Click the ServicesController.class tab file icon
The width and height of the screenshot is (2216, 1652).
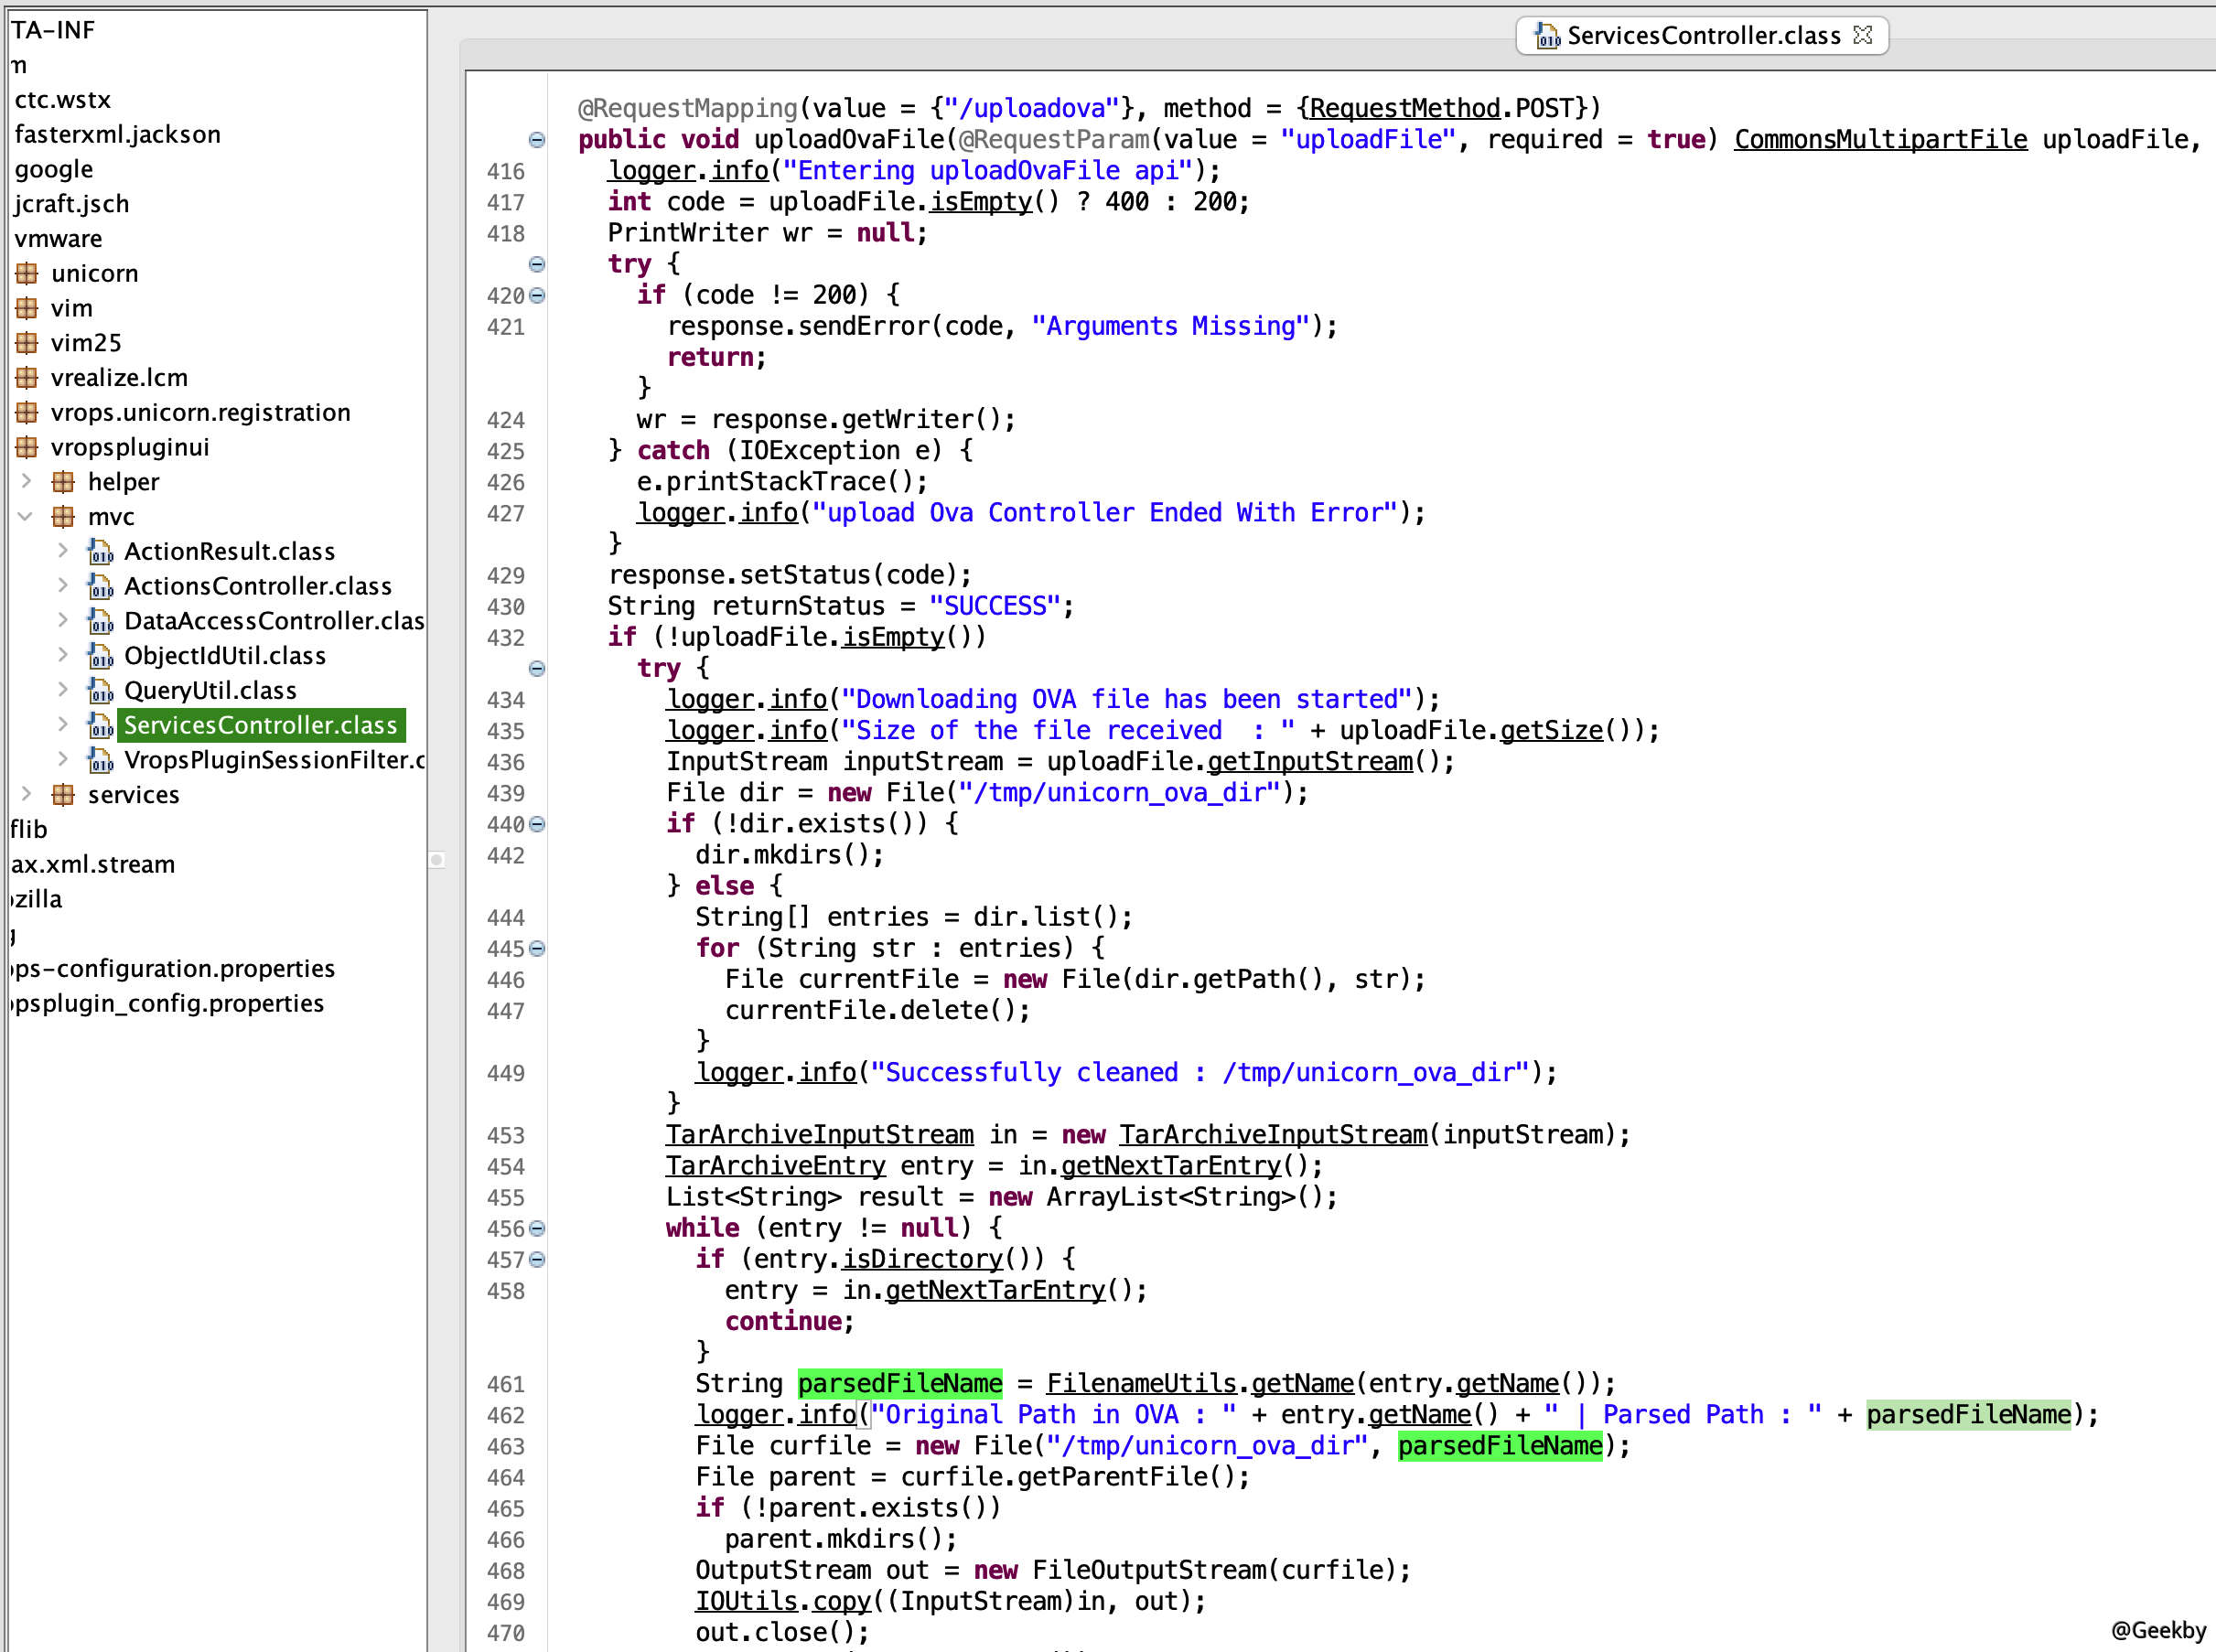1547,37
